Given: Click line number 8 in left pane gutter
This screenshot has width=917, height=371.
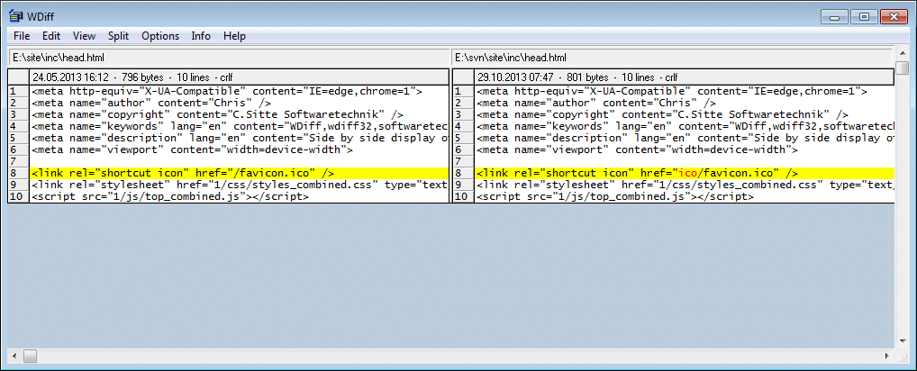Looking at the screenshot, I should coord(19,174).
